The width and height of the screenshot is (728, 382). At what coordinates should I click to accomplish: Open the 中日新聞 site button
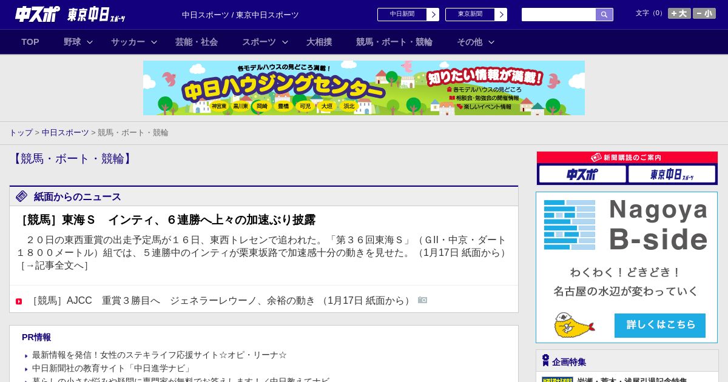pyautogui.click(x=402, y=15)
